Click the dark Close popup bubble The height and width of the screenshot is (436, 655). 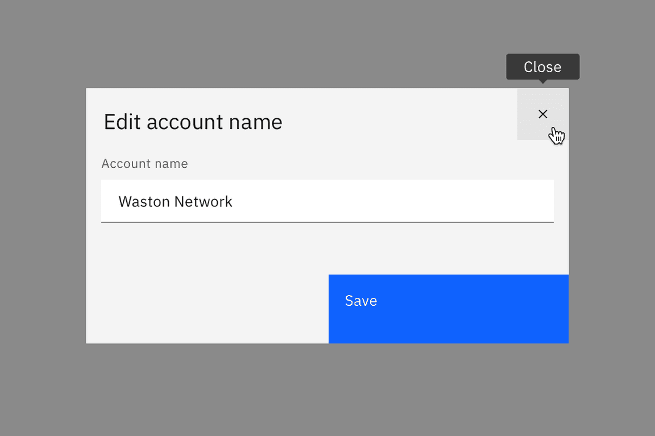(542, 67)
